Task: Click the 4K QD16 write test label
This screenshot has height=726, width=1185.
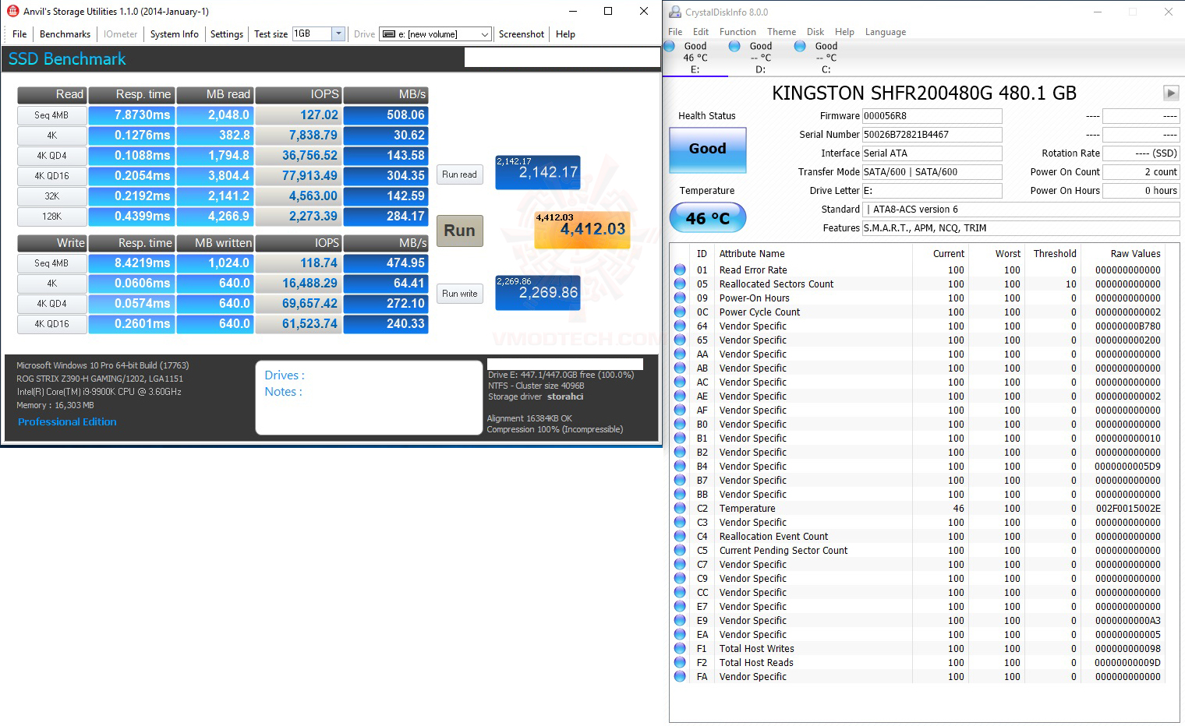Action: (51, 324)
